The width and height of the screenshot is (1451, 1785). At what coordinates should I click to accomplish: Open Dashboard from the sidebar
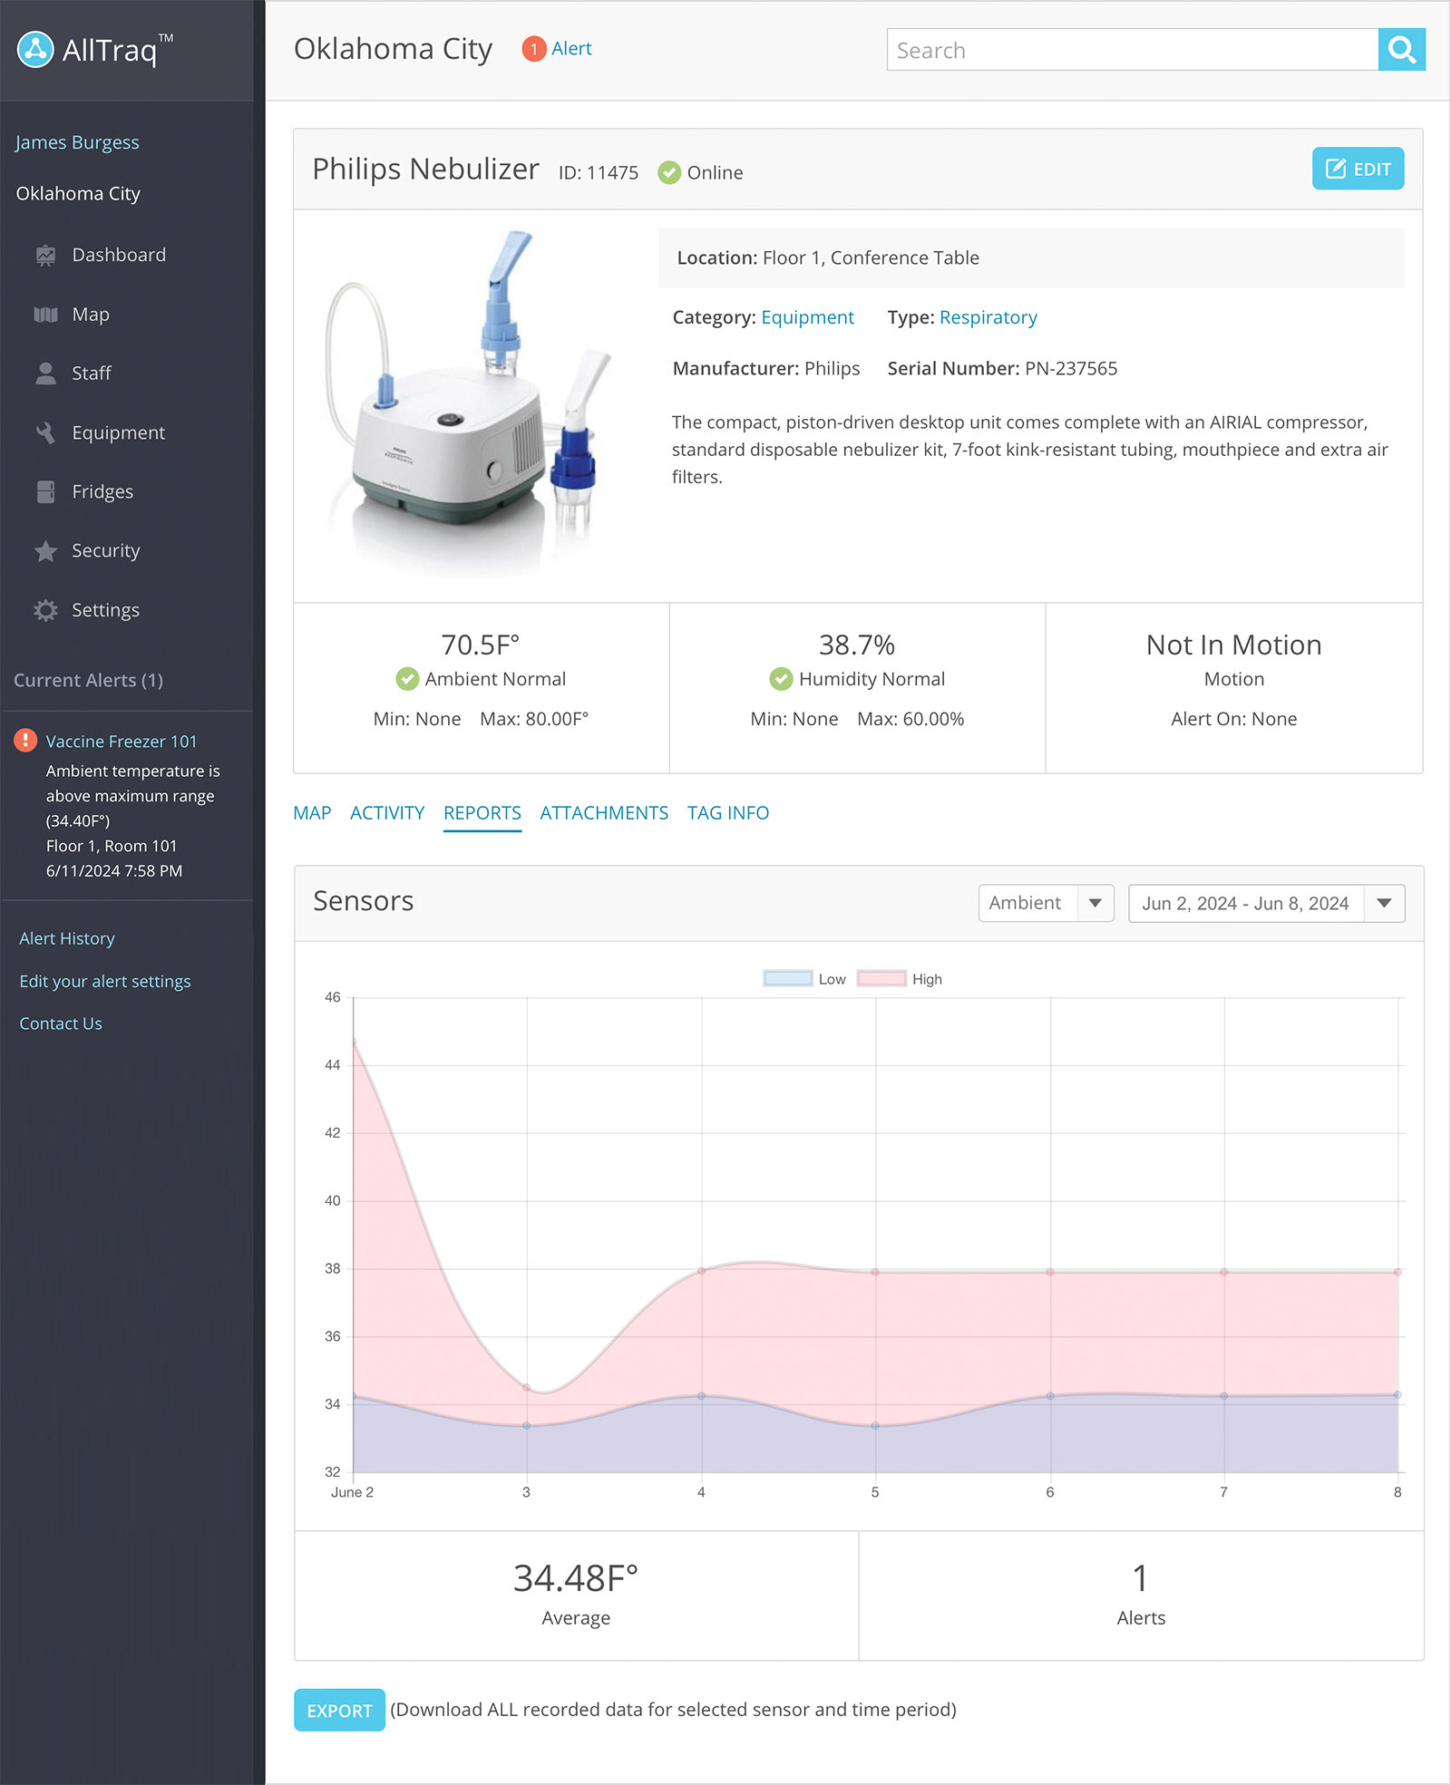[119, 256]
